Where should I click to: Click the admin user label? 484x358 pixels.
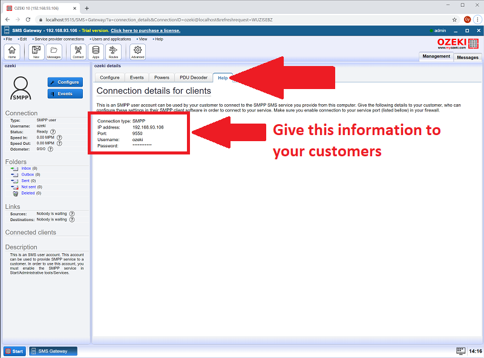(440, 31)
